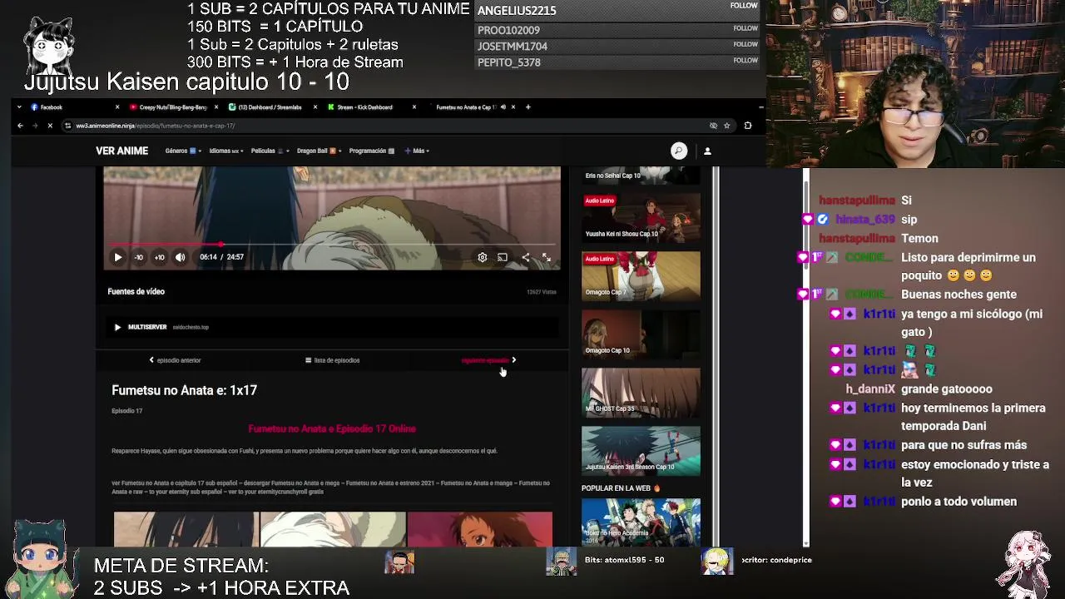Open Boku no Hero Academia thumbnail

tap(641, 522)
